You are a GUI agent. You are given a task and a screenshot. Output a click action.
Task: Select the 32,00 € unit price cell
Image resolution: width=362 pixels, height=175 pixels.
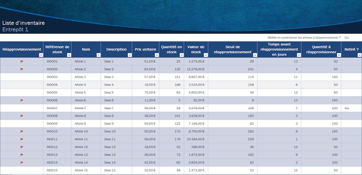(146, 170)
